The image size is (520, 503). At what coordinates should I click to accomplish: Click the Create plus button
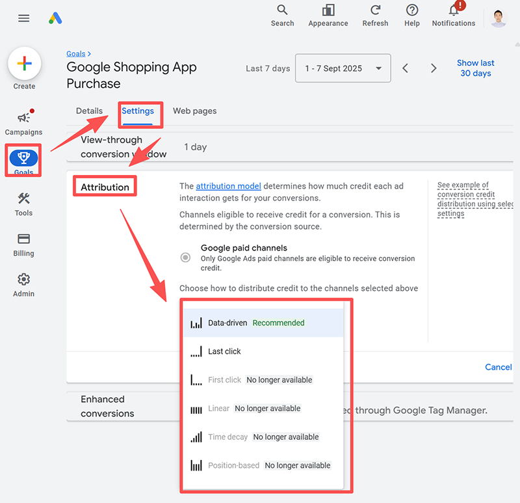click(25, 64)
